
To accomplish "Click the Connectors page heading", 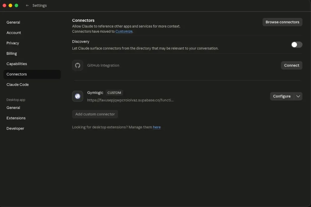I will pos(83,20).
